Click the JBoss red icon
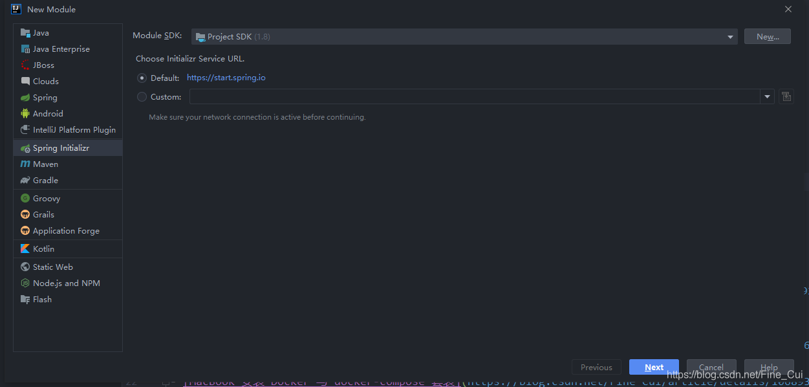Image resolution: width=809 pixels, height=387 pixels. [25, 65]
